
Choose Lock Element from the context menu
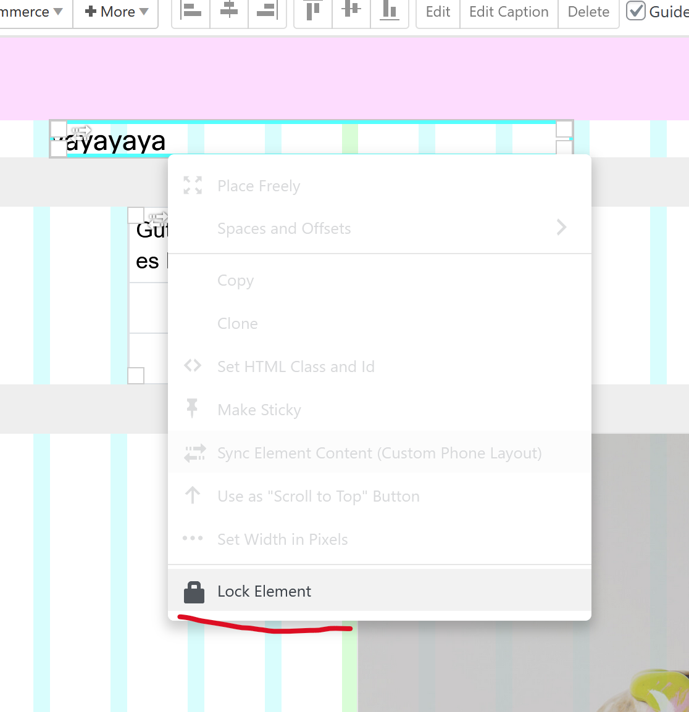coord(264,591)
